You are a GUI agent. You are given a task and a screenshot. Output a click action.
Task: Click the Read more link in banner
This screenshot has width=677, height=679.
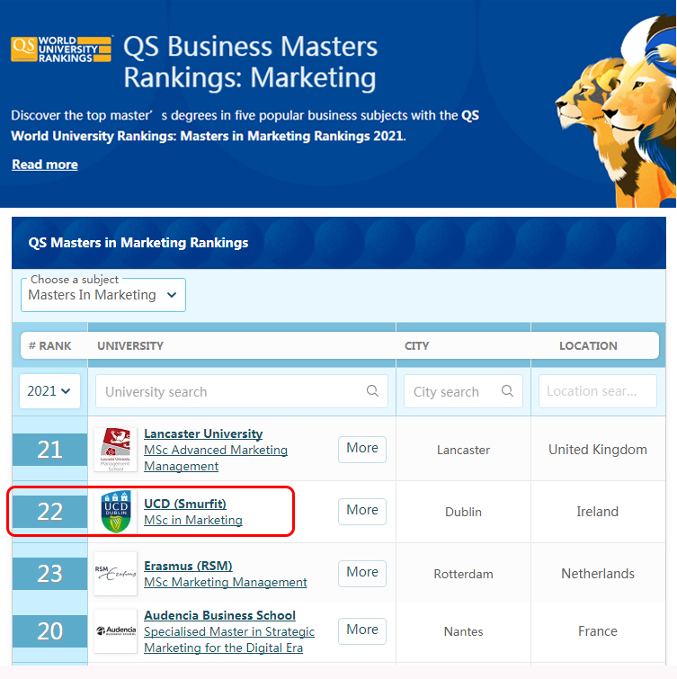coord(45,165)
